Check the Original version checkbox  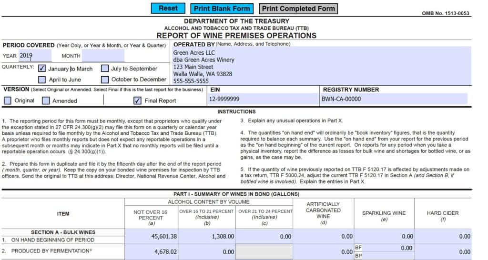[8, 100]
